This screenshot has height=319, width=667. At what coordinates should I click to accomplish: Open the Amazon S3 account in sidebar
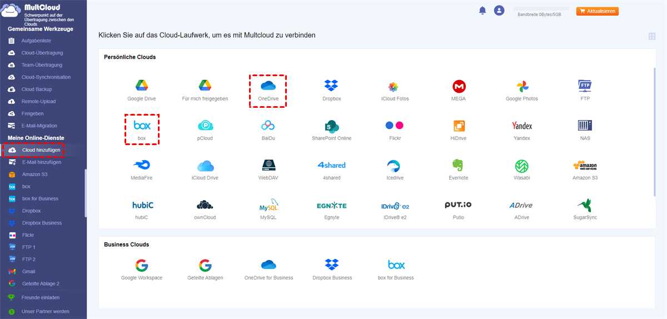pos(36,175)
